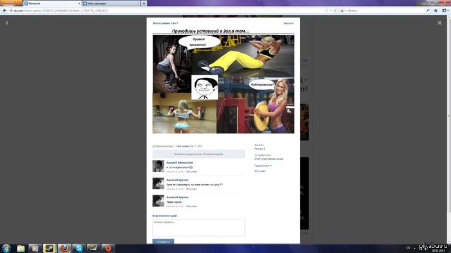Open the orange circle taskbar app

[108, 248]
